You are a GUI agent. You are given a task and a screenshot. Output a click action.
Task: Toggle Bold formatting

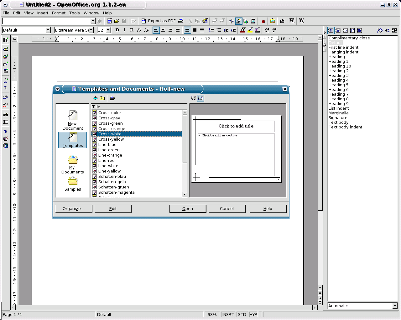pyautogui.click(x=117, y=30)
